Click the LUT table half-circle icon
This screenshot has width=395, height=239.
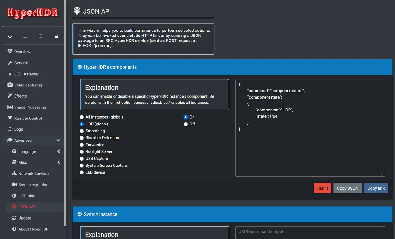click(14, 196)
